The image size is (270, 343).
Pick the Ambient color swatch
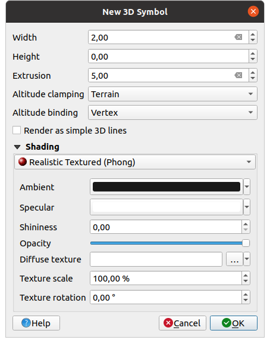point(167,187)
